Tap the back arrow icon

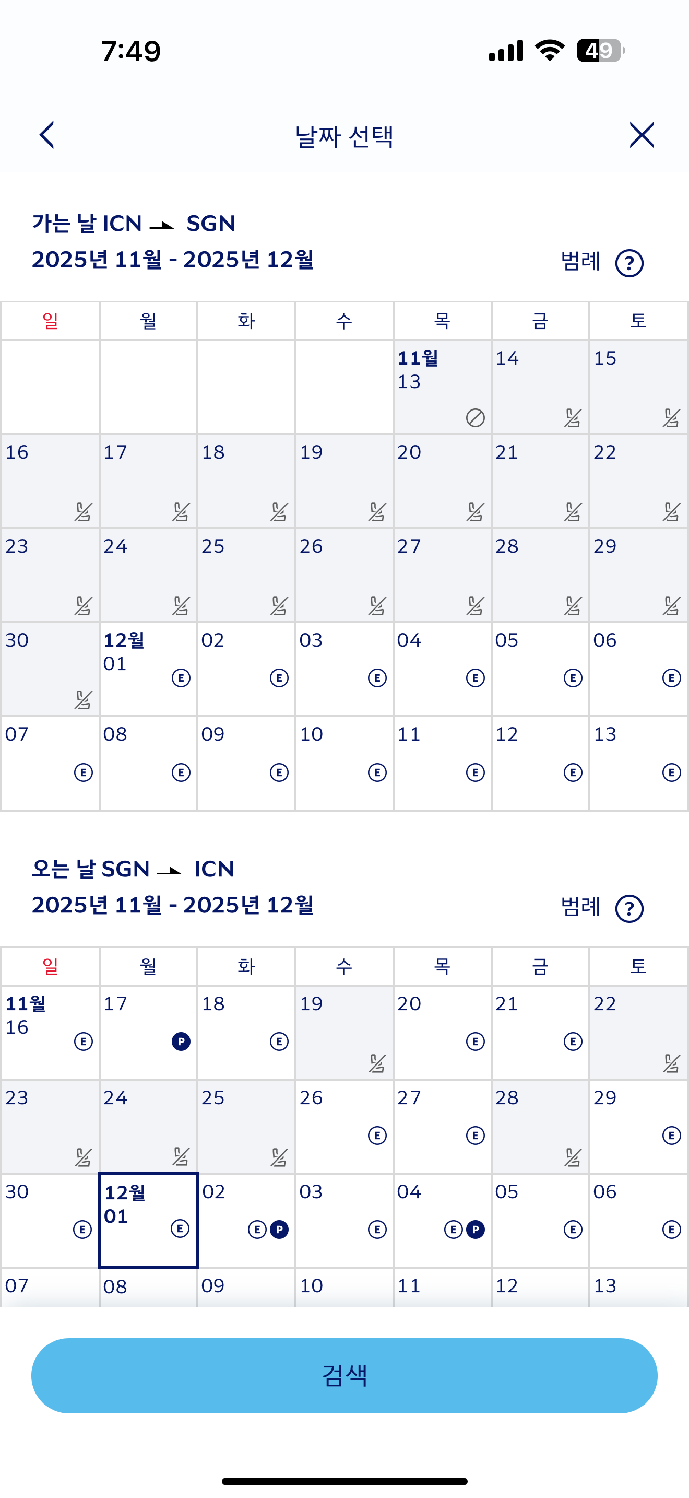[x=47, y=135]
